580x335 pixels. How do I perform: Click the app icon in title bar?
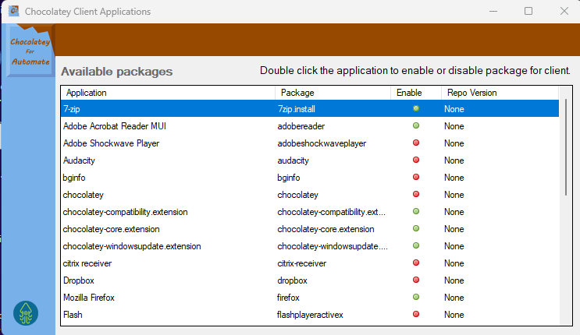(13, 12)
